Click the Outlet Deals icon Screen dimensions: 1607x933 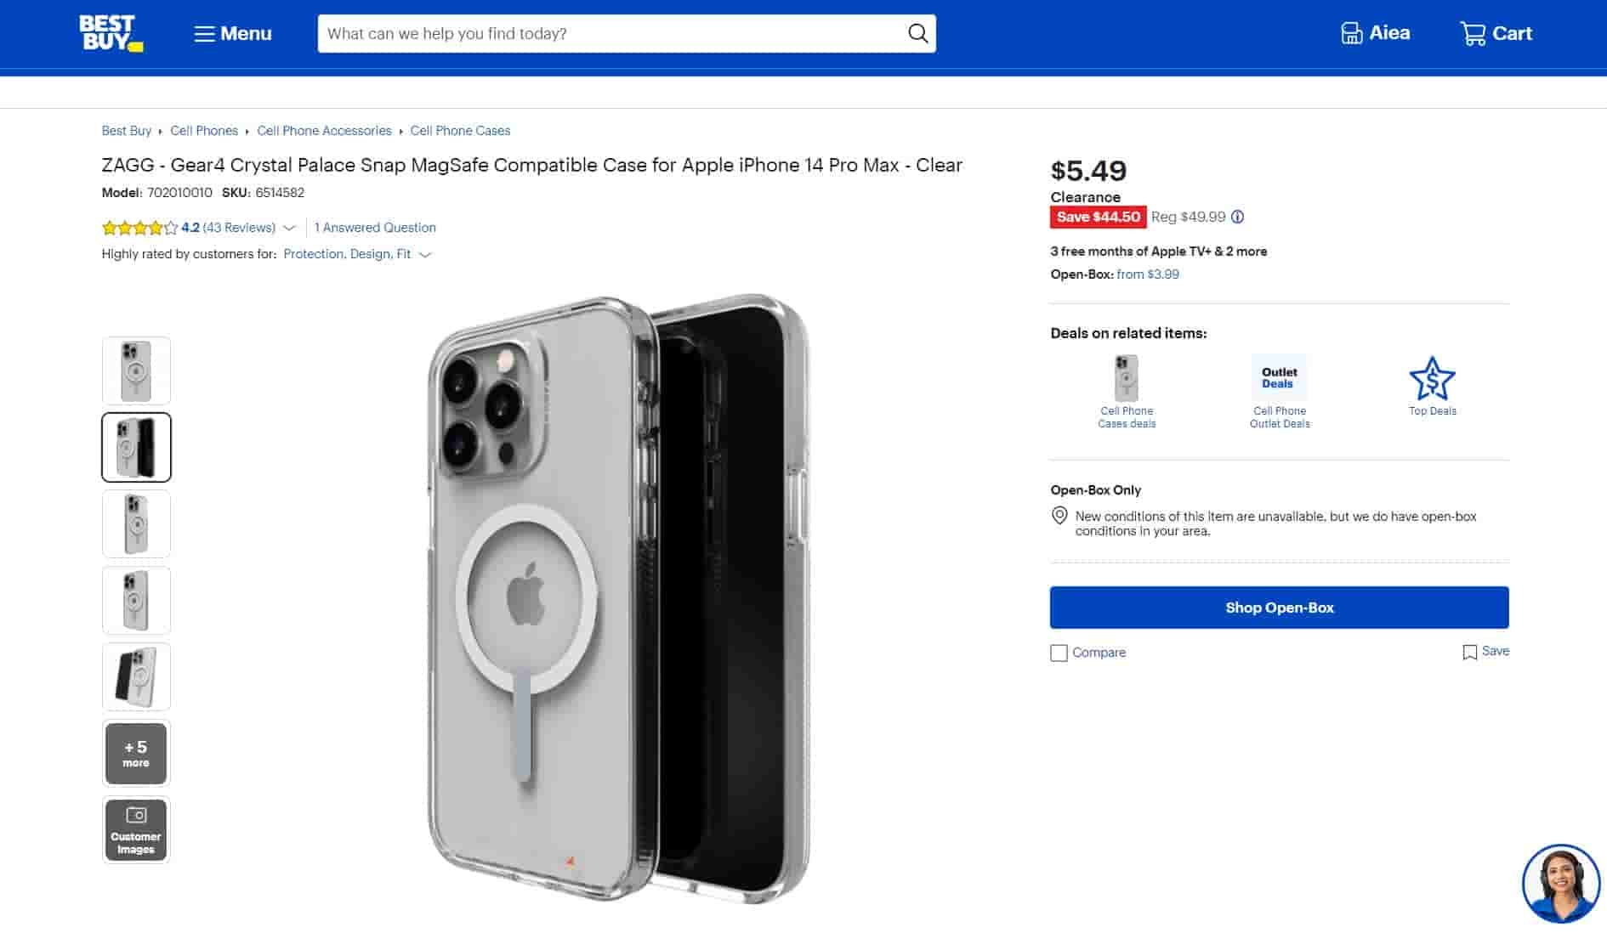tap(1279, 378)
